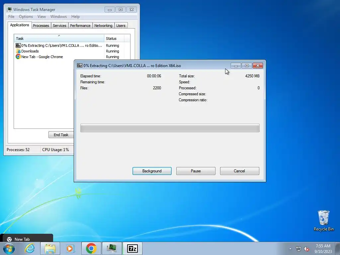Show hidden system tray icons arrow

pos(290,249)
